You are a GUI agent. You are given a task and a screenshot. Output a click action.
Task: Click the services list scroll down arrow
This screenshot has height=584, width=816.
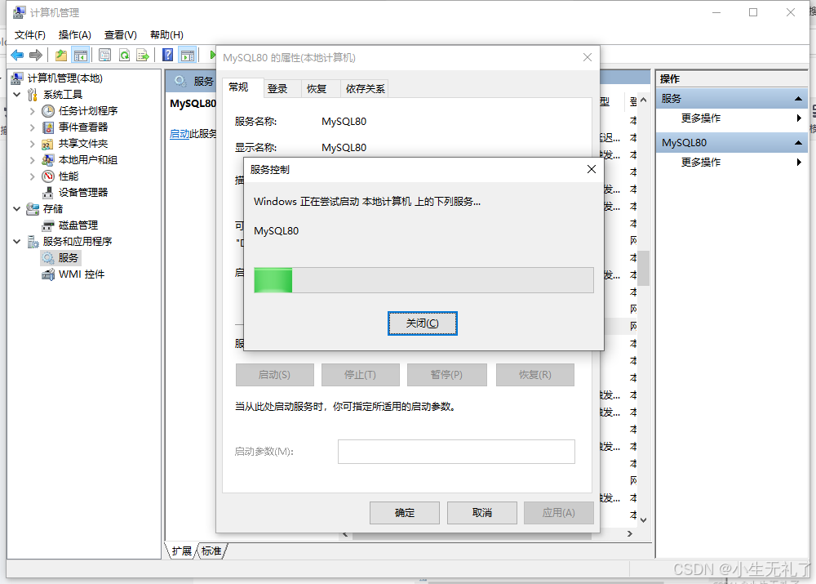(644, 520)
